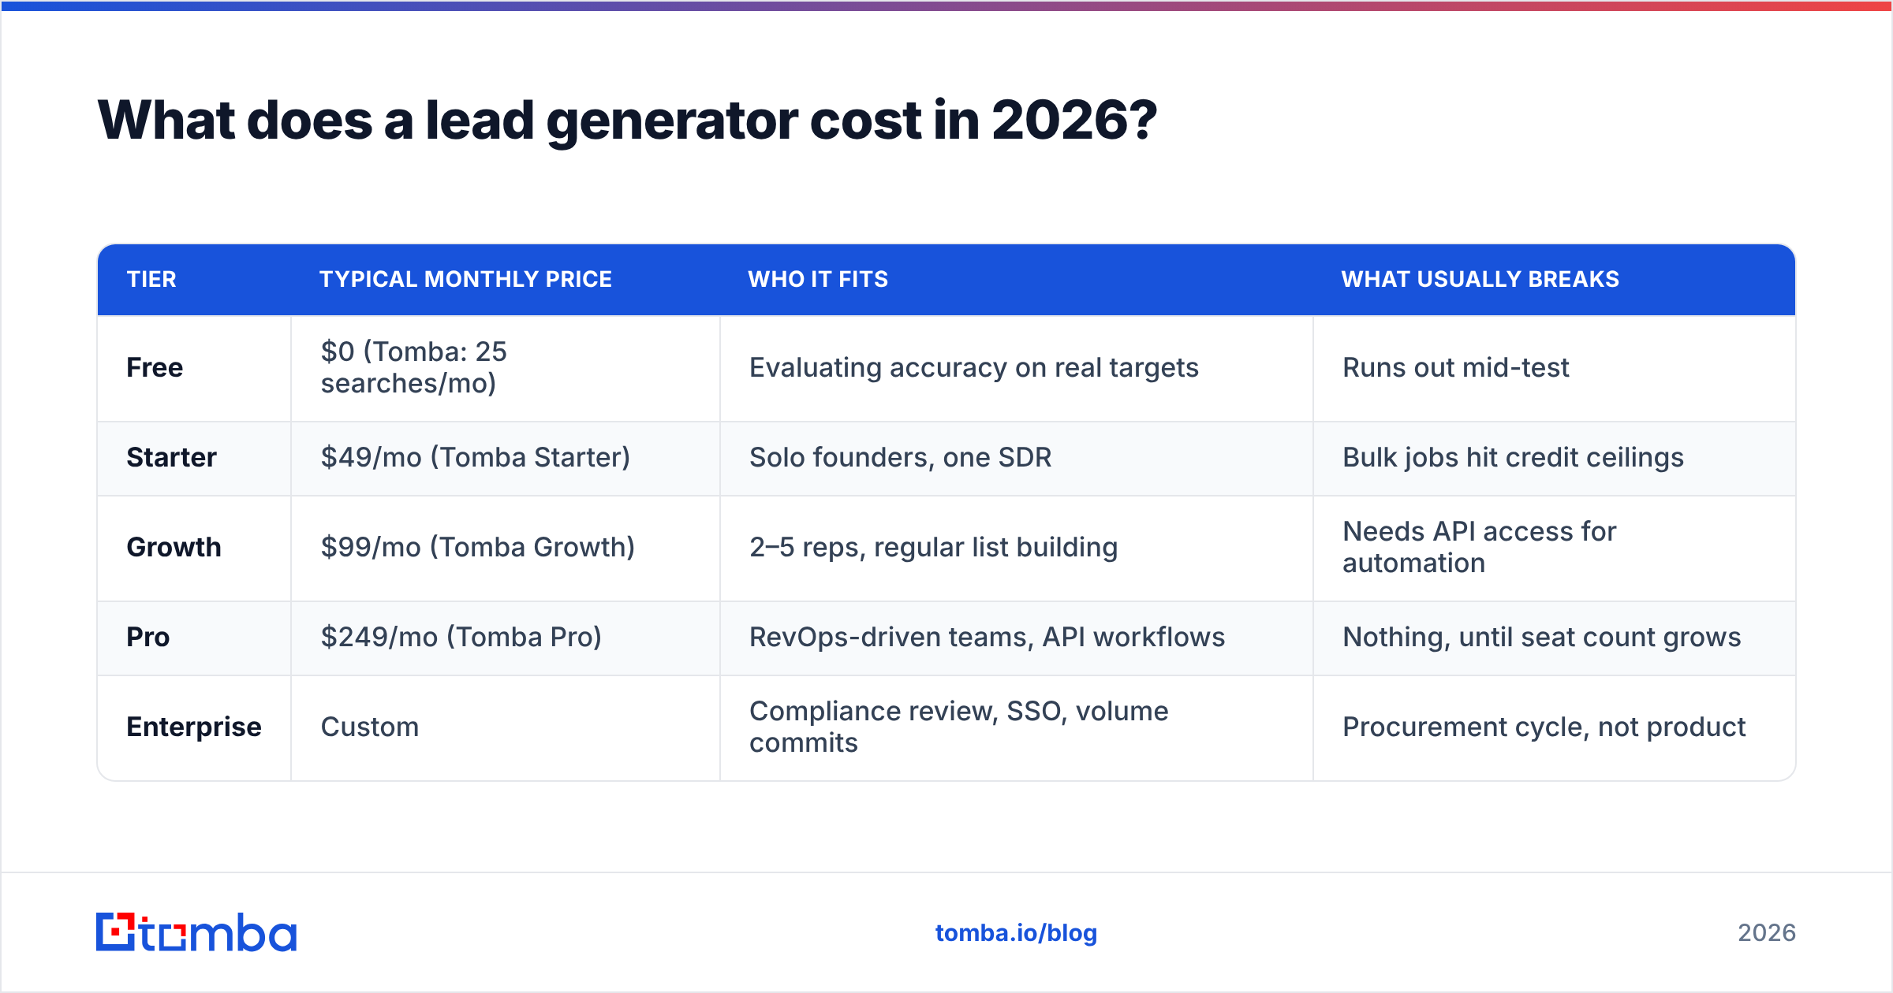
Task: Click 'Procurement cycle, not product'
Action: point(1544,727)
